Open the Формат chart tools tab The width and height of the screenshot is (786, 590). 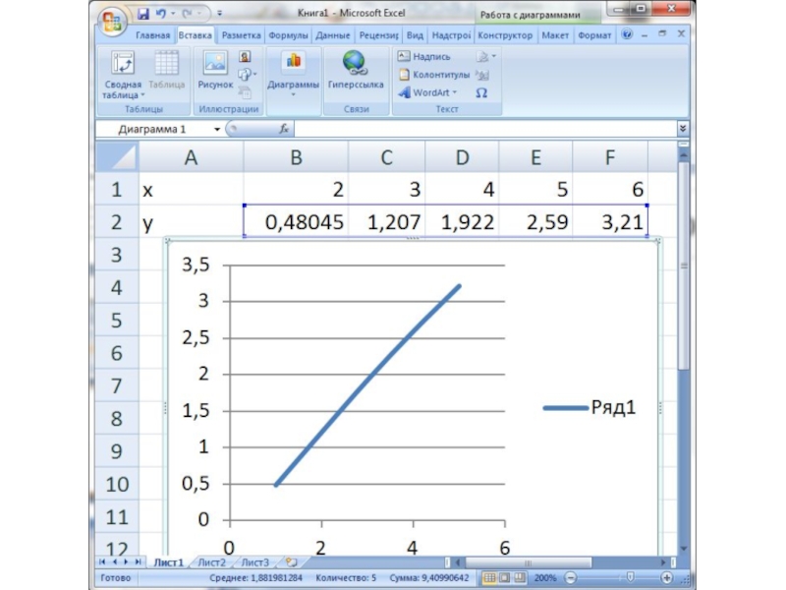(x=594, y=35)
